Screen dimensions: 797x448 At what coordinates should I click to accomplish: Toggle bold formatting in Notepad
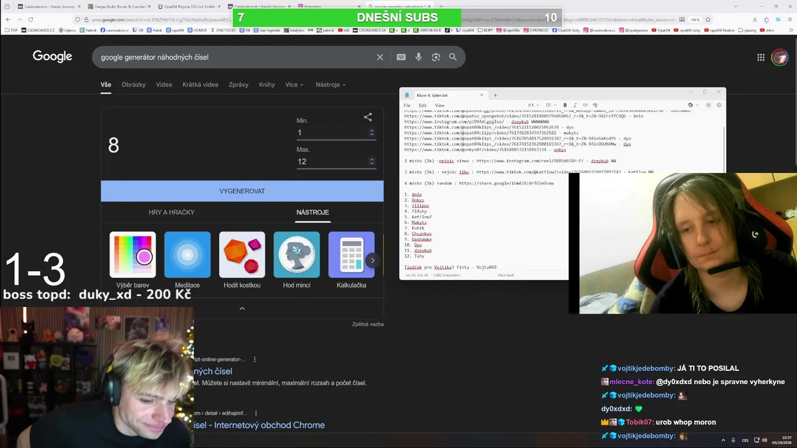tap(565, 105)
